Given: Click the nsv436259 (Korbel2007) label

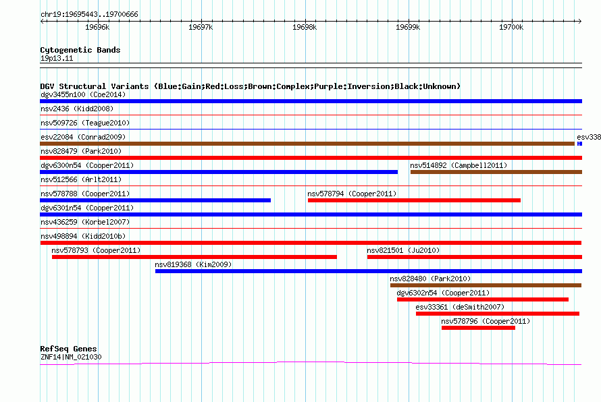Looking at the screenshot, I should [85, 222].
